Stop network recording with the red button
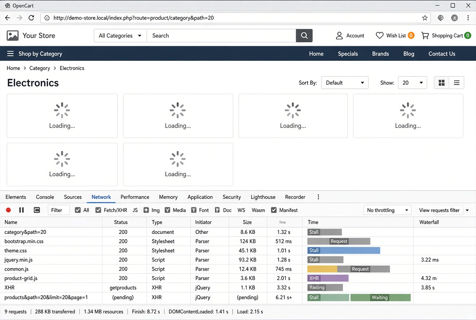The image size is (476, 320). click(x=9, y=210)
